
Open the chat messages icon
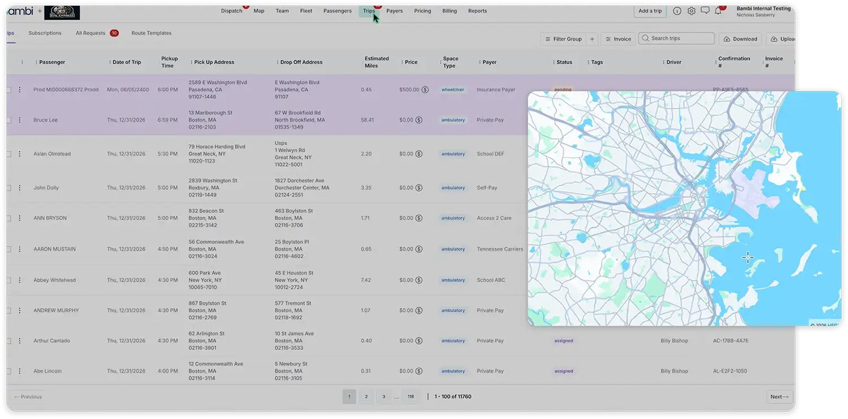[705, 11]
